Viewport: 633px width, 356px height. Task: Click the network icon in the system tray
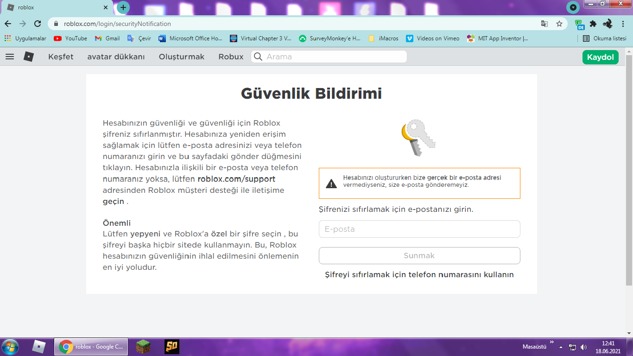(x=573, y=347)
